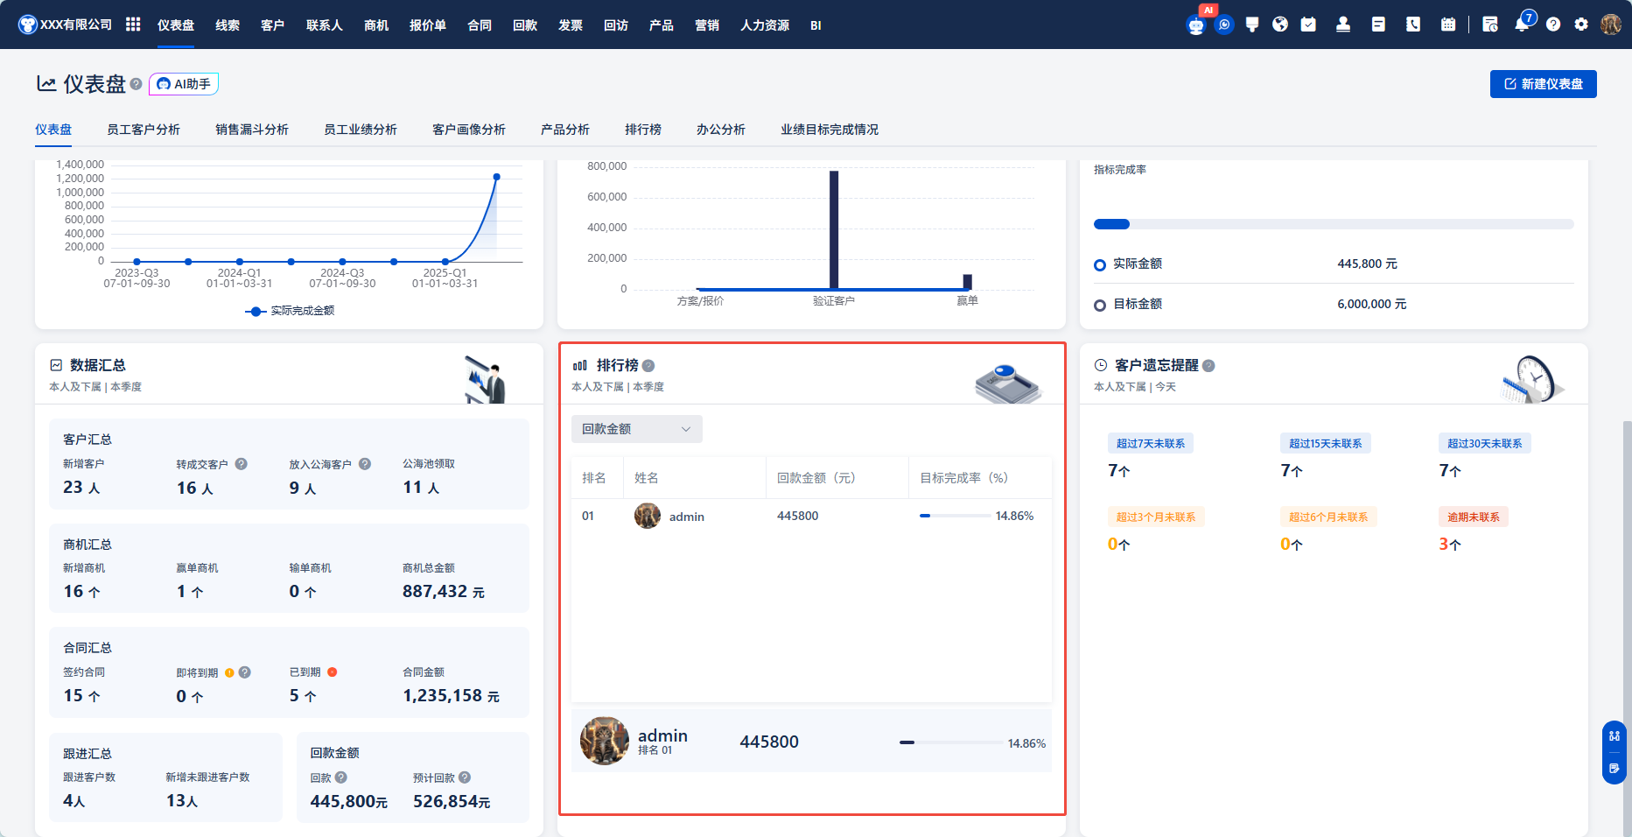
Task: Open the calendar-check task icon
Action: [1308, 25]
